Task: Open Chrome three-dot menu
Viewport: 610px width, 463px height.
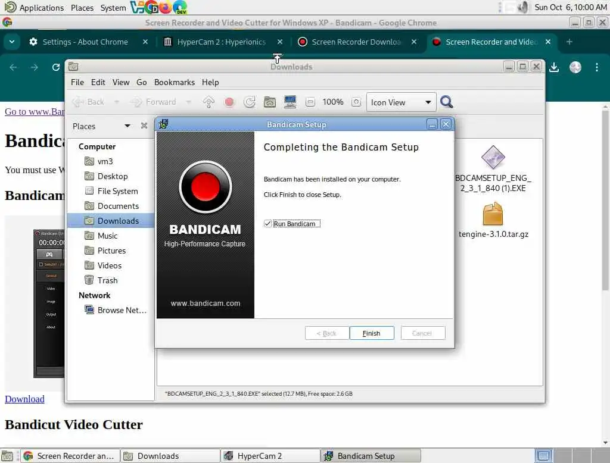Action: 597,67
